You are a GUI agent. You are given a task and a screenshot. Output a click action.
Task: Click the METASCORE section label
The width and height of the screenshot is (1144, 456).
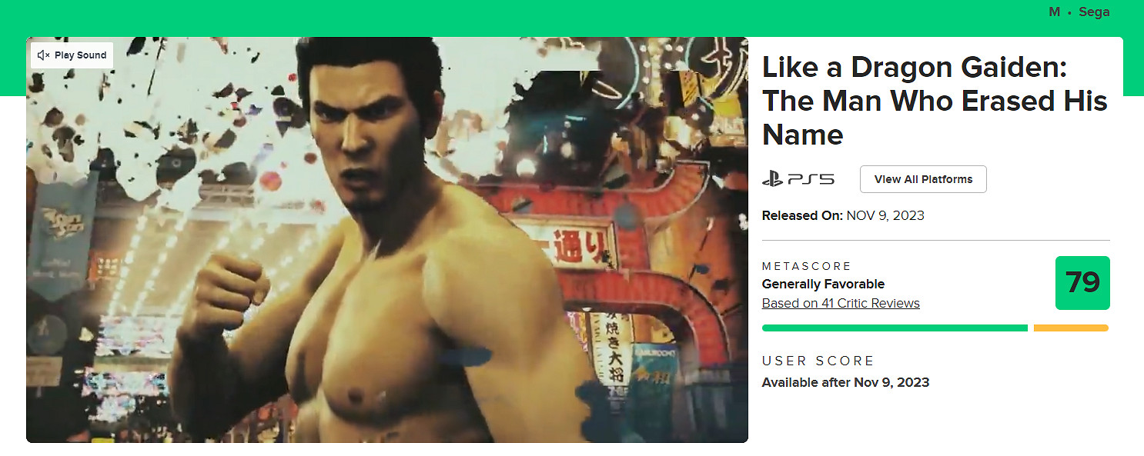pyautogui.click(x=807, y=266)
